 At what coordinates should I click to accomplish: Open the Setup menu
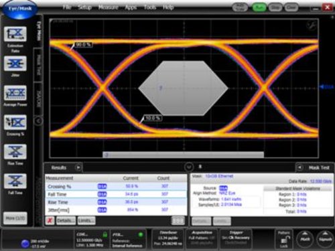(x=84, y=7)
